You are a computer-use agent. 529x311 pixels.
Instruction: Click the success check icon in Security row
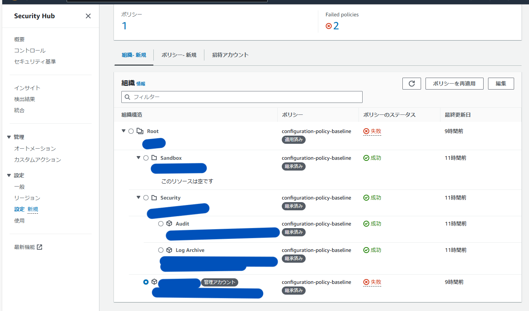tap(366, 198)
